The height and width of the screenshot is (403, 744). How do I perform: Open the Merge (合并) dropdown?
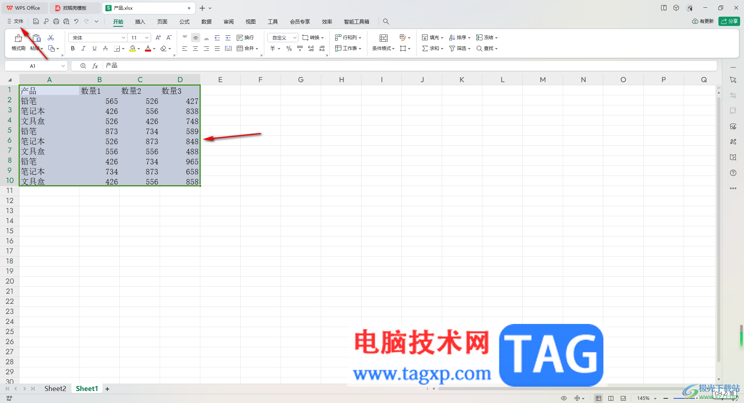click(x=247, y=48)
